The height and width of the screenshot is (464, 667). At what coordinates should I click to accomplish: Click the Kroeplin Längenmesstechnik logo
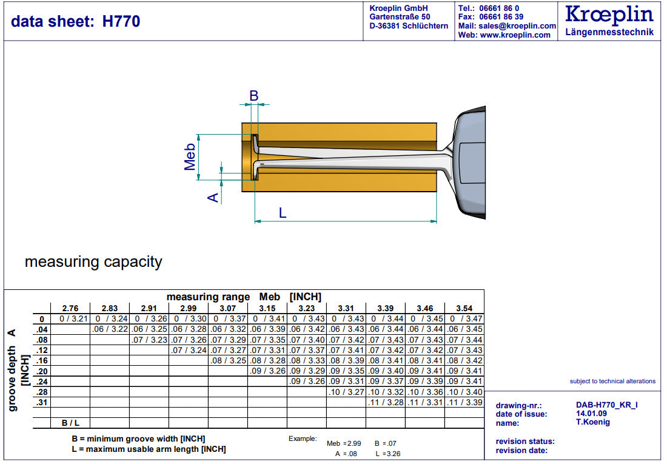click(x=609, y=21)
